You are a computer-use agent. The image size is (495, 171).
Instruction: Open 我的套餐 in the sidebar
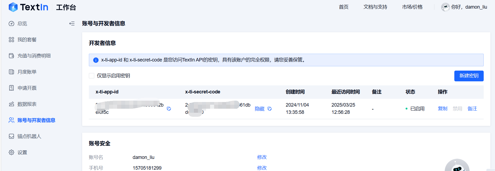pos(27,40)
